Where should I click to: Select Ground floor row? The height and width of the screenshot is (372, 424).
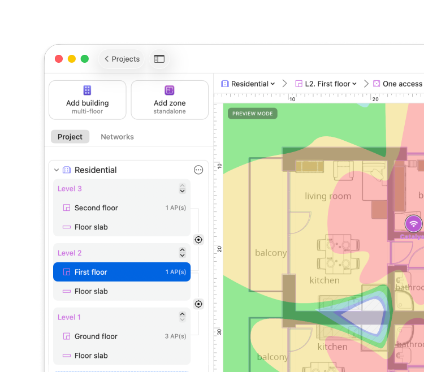[x=122, y=336]
